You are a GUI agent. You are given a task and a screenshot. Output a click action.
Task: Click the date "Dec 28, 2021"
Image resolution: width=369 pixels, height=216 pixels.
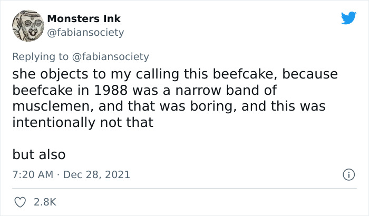coord(96,174)
